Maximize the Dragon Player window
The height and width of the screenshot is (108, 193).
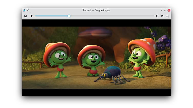pyautogui.click(x=165, y=10)
